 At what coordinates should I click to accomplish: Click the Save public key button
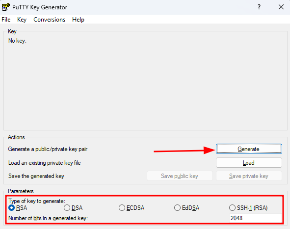[x=180, y=176]
